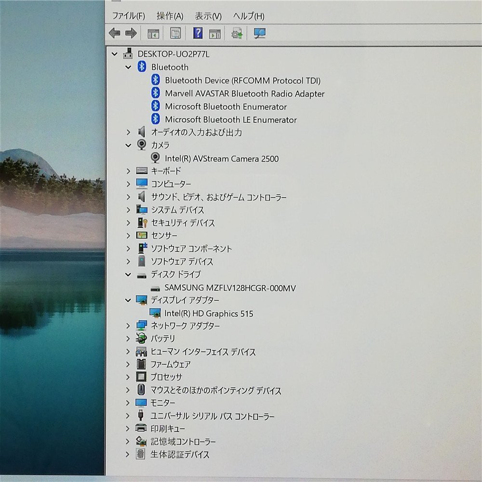The height and width of the screenshot is (482, 482).
Task: Expand the プロセッサ category
Action: point(128,377)
